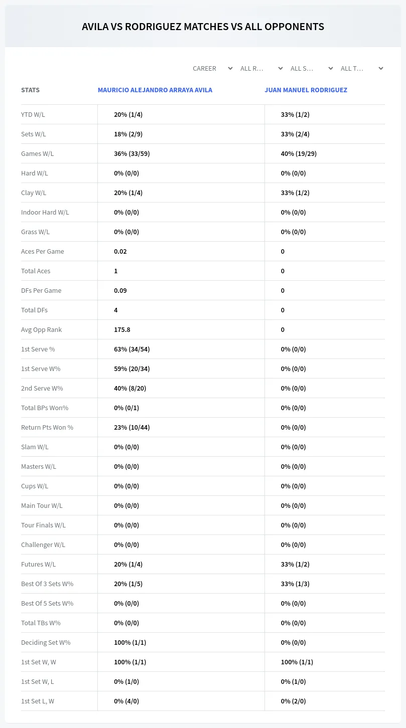Click the chevron arrow beside ALL T...

click(x=381, y=68)
